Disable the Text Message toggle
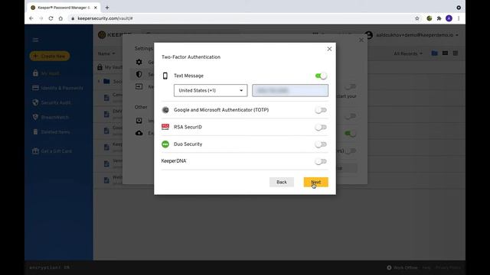 [x=321, y=76]
